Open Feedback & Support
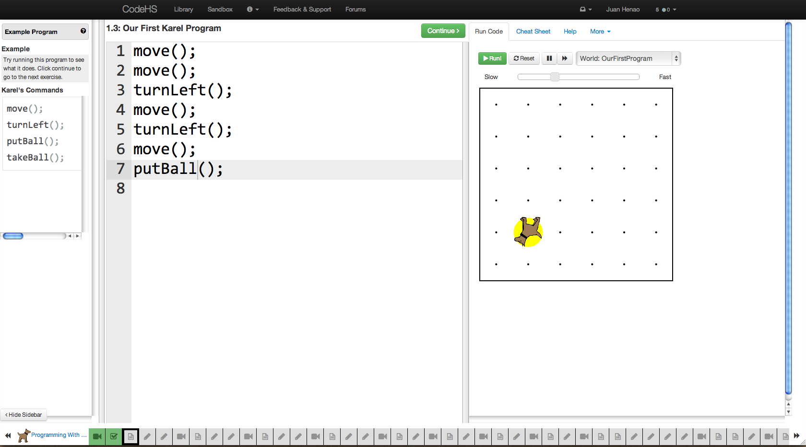Image resolution: width=806 pixels, height=447 pixels. [302, 9]
